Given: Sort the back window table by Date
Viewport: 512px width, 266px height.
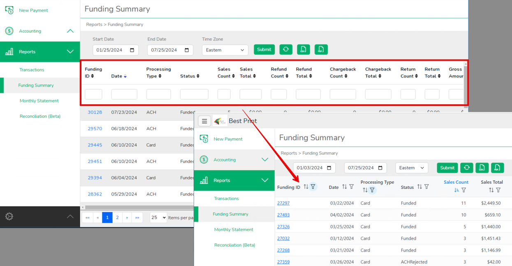Looking at the screenshot, I should pyautogui.click(x=125, y=76).
